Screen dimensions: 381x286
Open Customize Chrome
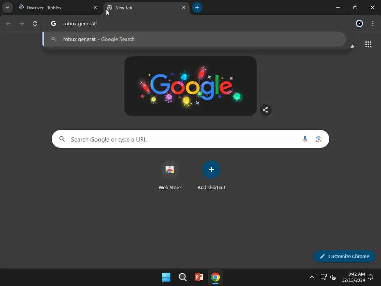pyautogui.click(x=345, y=256)
